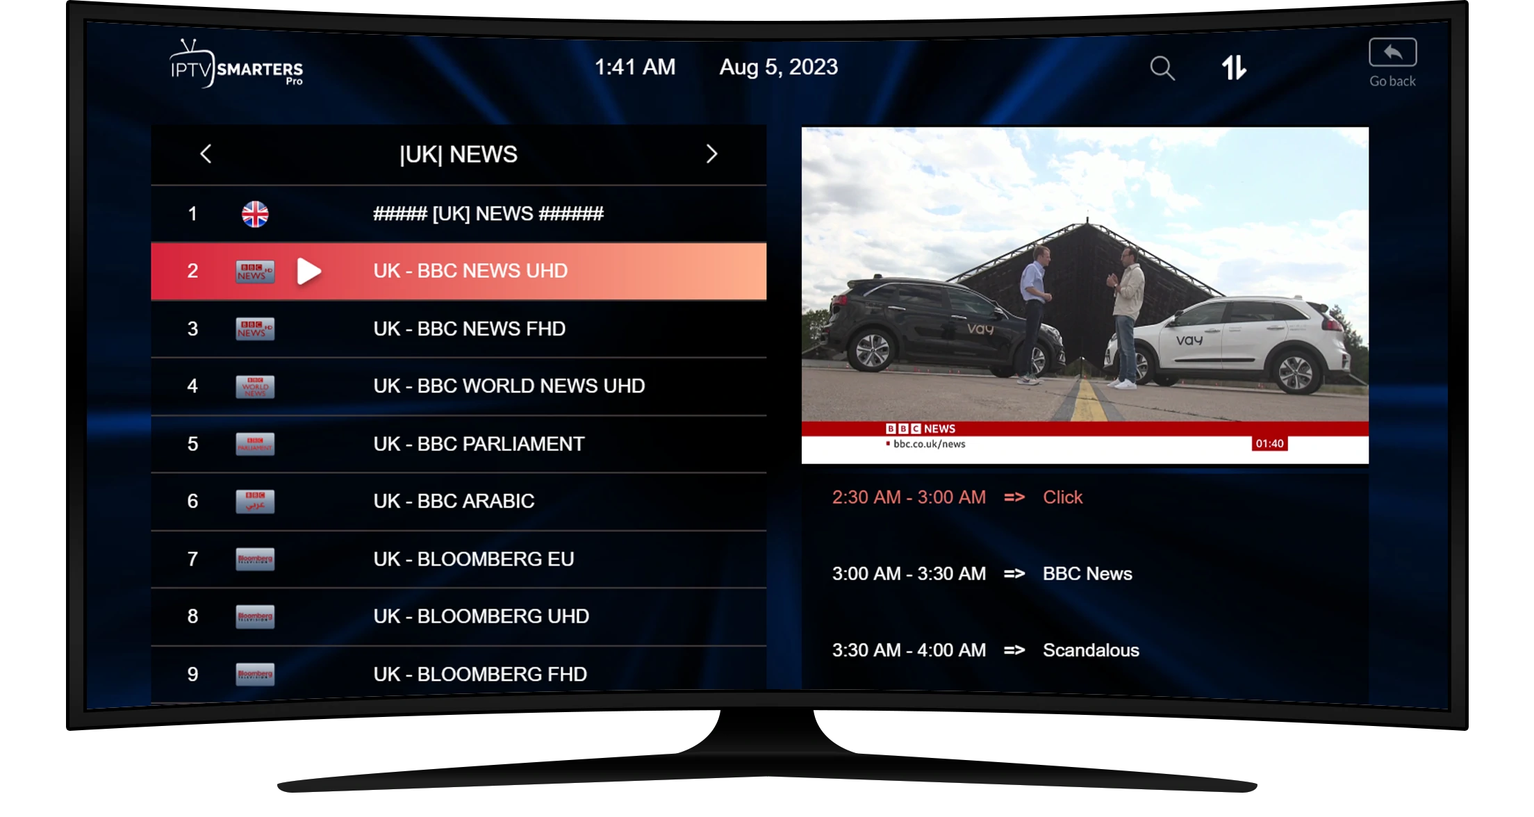Open the search function

1164,67
